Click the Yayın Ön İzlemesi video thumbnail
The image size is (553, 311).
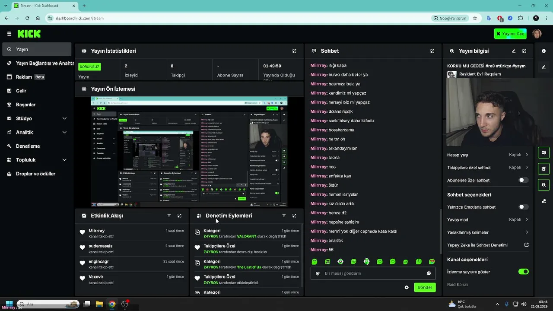pyautogui.click(x=189, y=152)
